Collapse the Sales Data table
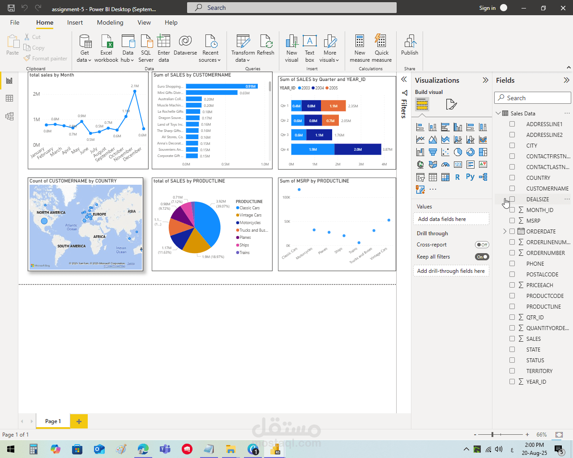 (x=498, y=113)
